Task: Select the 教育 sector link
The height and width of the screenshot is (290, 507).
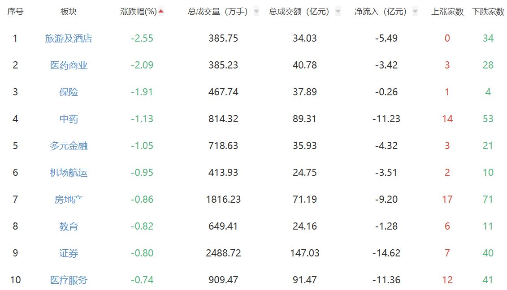Action: coord(69,226)
